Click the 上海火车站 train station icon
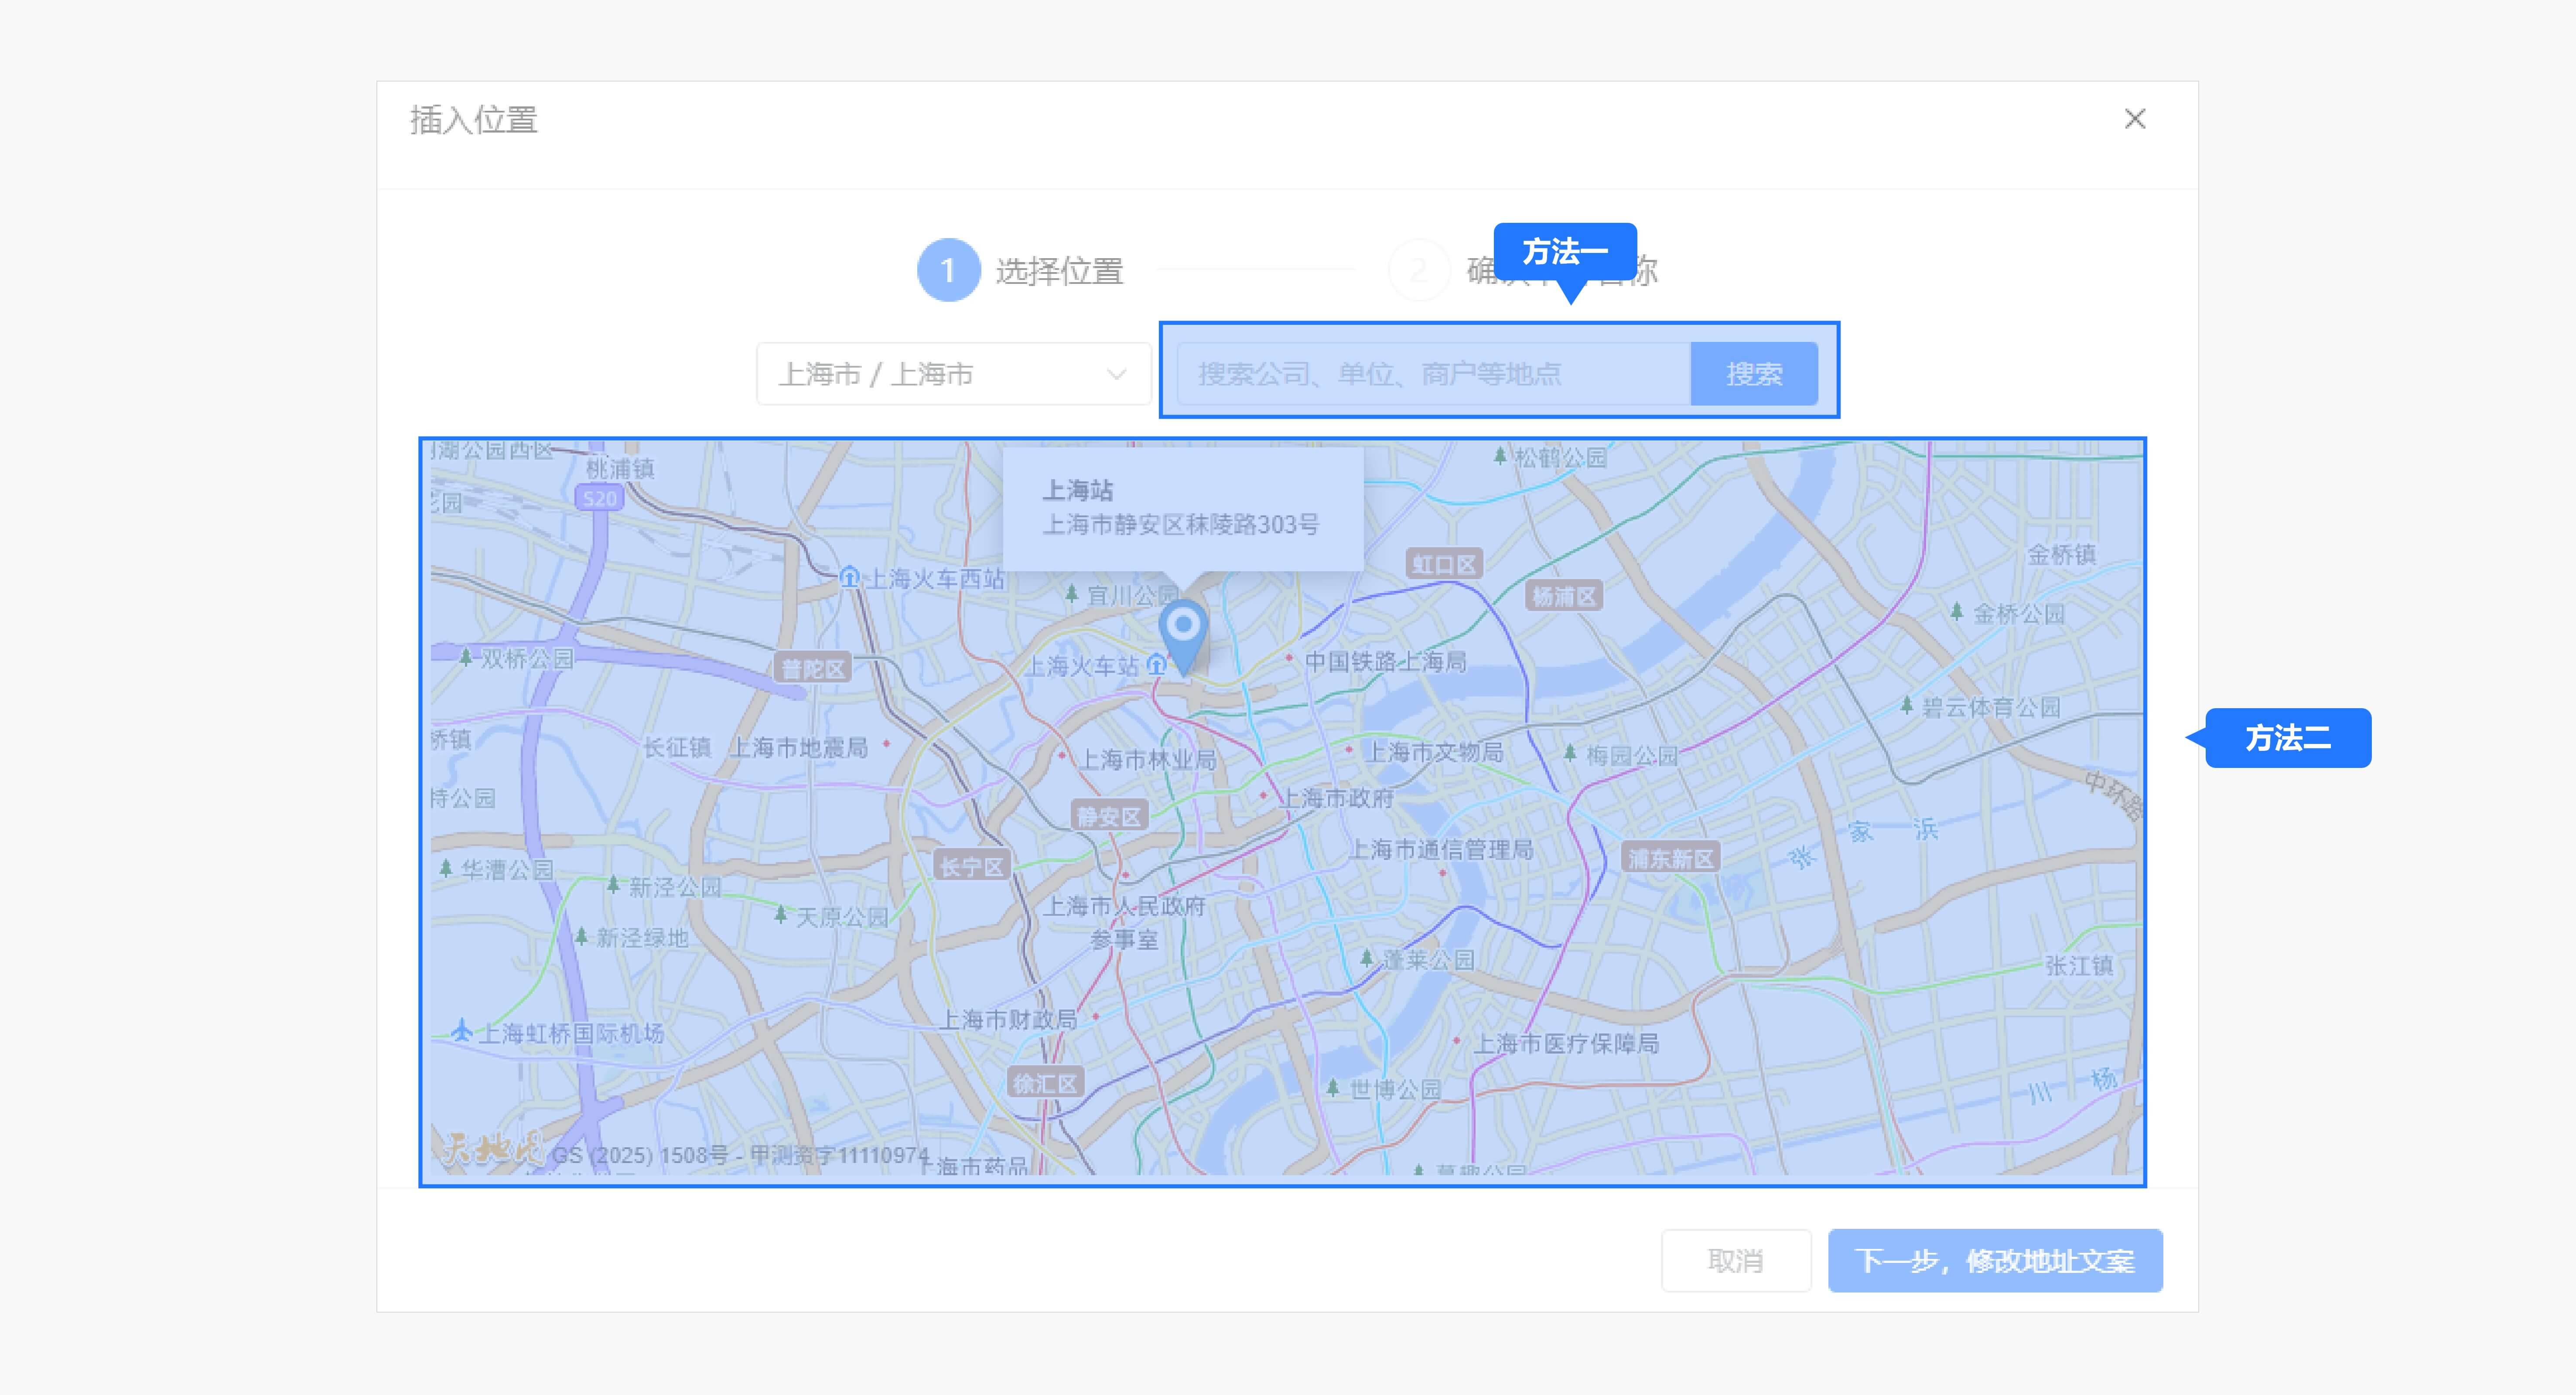 coord(1157,664)
